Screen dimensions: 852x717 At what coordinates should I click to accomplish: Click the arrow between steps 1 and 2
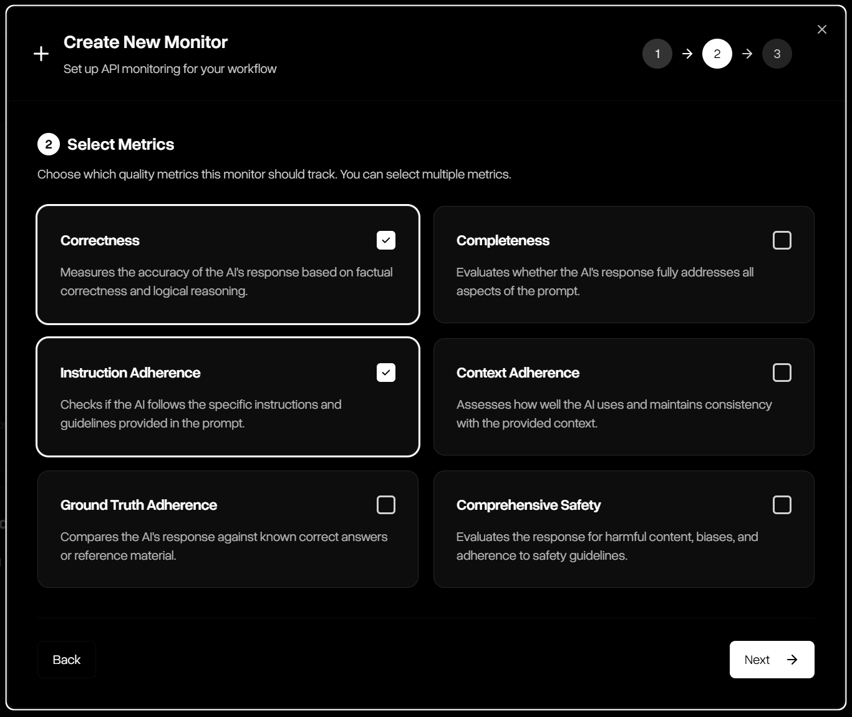click(x=687, y=54)
